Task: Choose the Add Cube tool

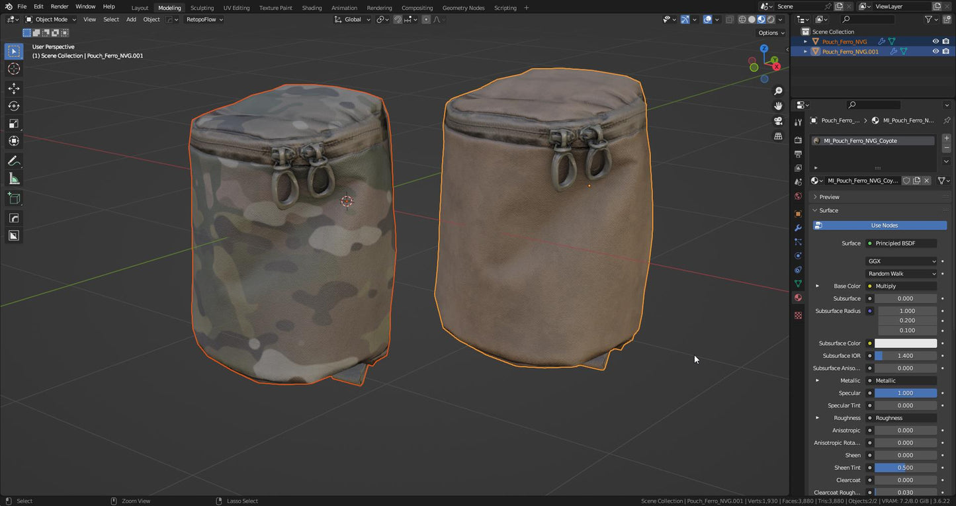Action: pos(14,198)
